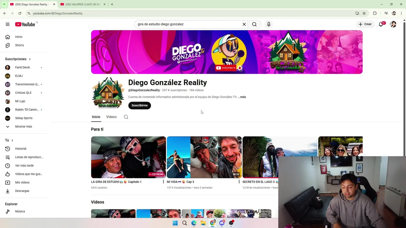Reload the page in Chrome
The image size is (406, 228).
(20, 13)
